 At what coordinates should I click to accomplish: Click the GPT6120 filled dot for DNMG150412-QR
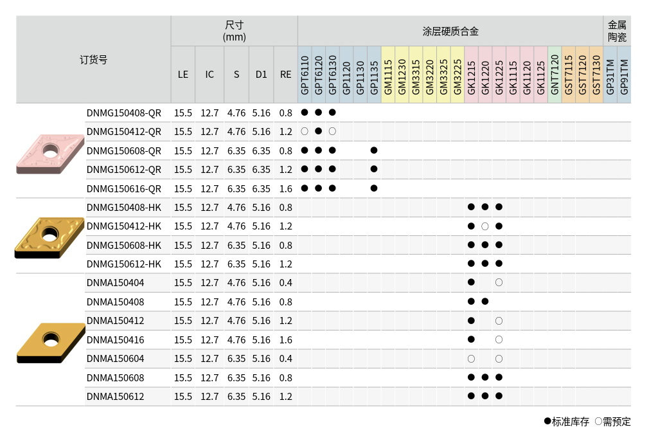coord(318,131)
